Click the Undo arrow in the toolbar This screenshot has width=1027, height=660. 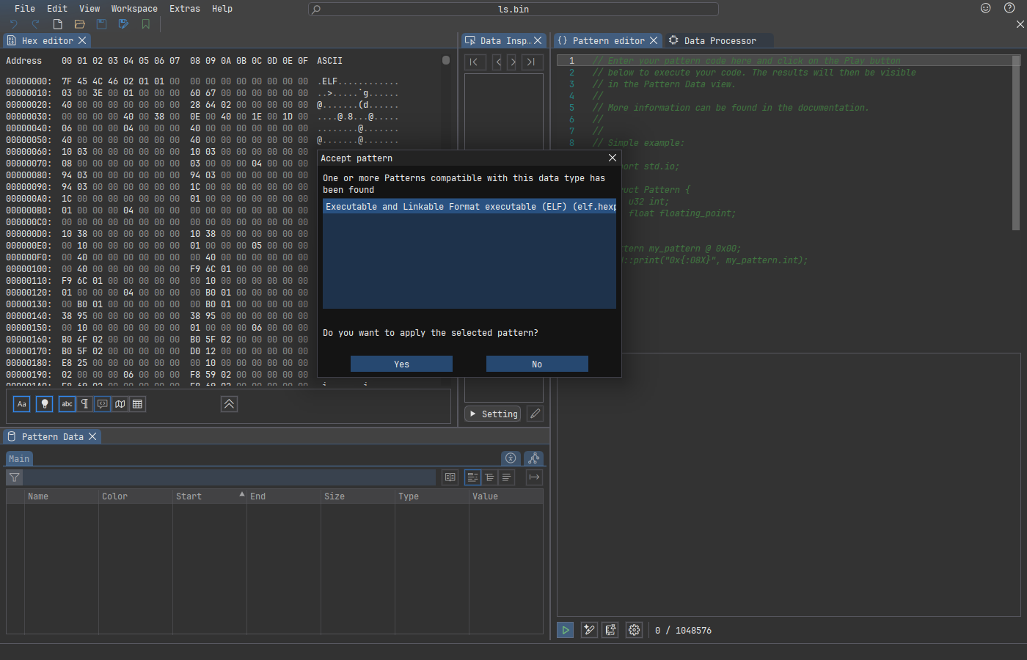pyautogui.click(x=14, y=24)
